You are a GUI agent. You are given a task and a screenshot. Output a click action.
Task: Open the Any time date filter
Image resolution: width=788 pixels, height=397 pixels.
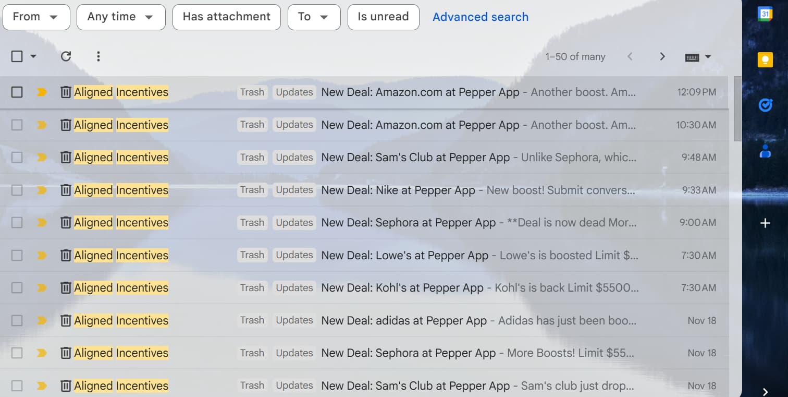tap(120, 17)
